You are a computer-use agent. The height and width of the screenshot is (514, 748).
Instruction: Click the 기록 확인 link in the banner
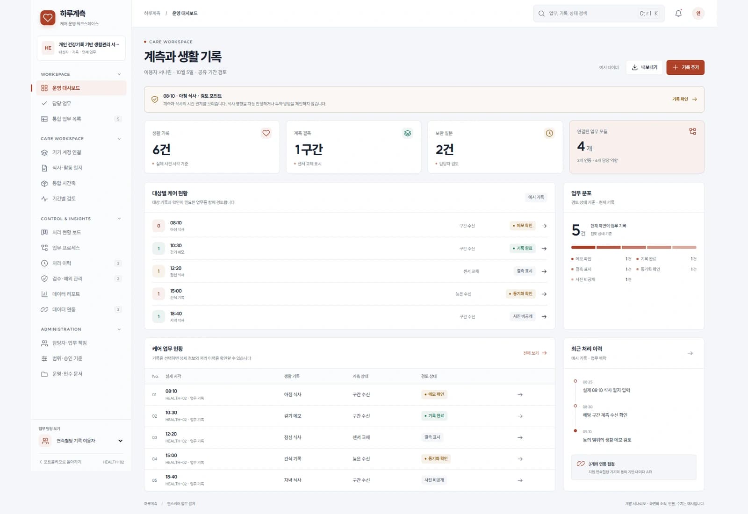tap(684, 99)
